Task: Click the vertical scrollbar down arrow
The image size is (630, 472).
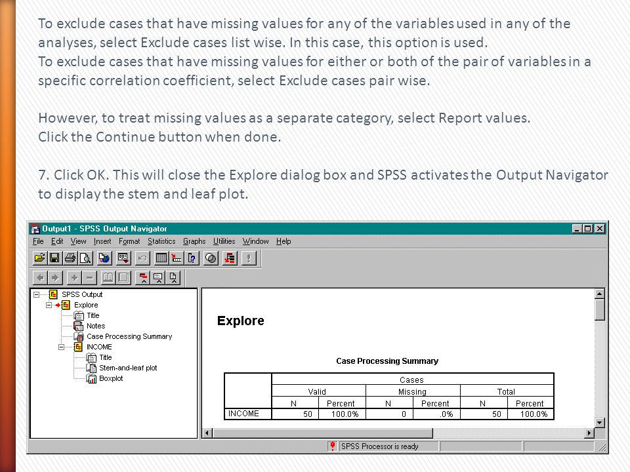Action: tap(599, 423)
